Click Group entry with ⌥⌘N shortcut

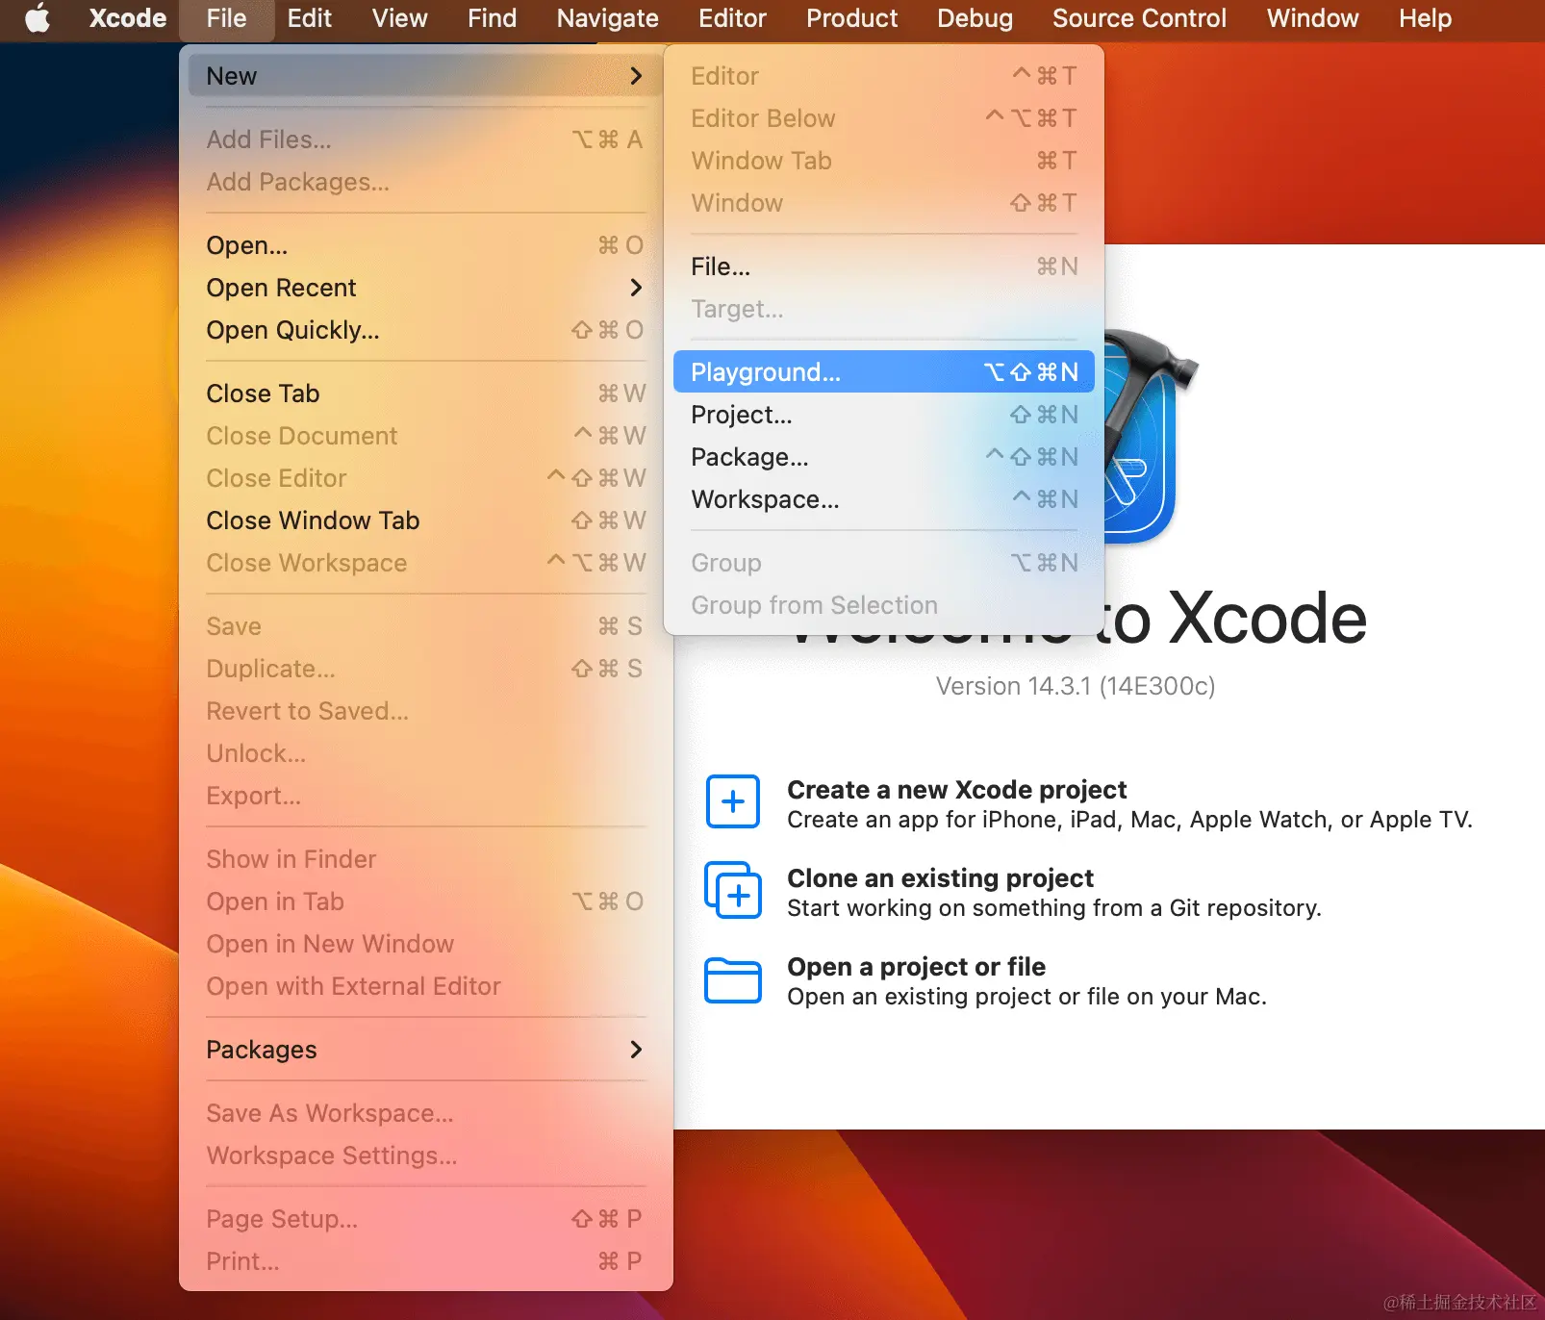tap(884, 563)
